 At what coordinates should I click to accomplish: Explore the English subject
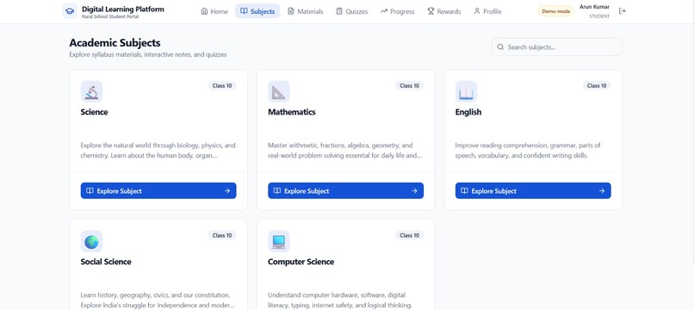pos(533,191)
